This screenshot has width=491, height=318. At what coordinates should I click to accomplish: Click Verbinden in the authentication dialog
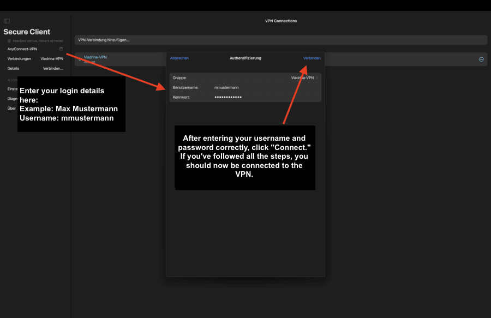pyautogui.click(x=312, y=58)
